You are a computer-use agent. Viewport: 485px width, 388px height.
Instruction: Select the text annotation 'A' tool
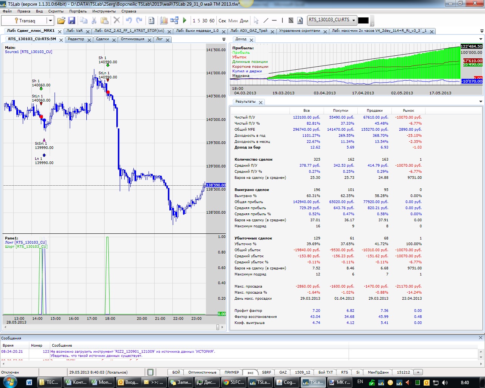click(300, 20)
